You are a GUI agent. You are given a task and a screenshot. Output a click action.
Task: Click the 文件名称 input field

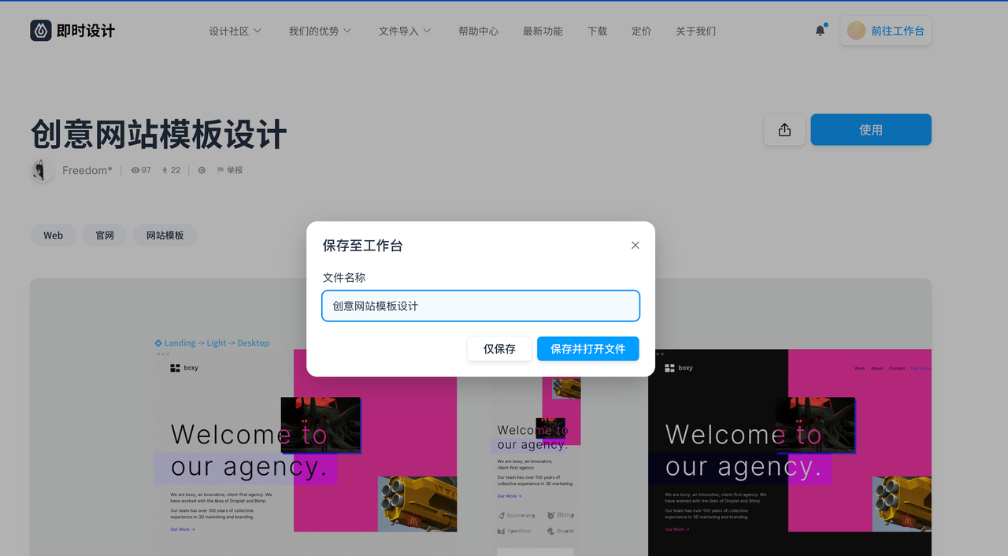coord(480,306)
